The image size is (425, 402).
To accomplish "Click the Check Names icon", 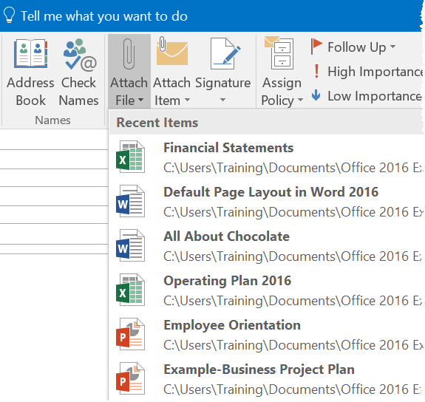I will 80,55.
